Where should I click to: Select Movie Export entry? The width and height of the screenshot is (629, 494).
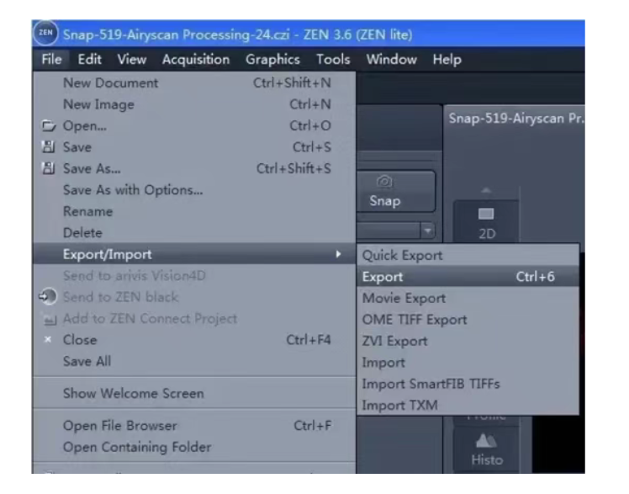coord(404,298)
